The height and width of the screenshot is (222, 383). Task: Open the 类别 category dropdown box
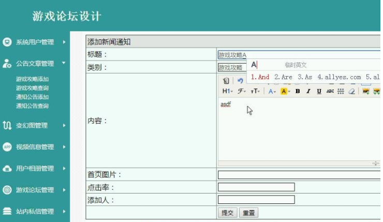(x=232, y=67)
